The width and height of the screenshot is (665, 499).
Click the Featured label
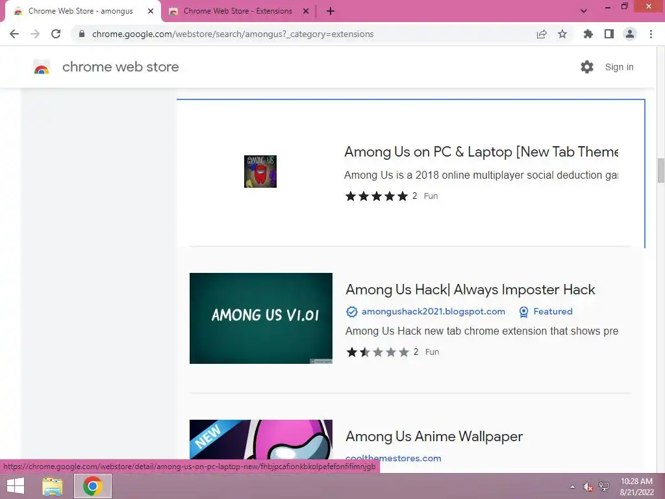[553, 311]
